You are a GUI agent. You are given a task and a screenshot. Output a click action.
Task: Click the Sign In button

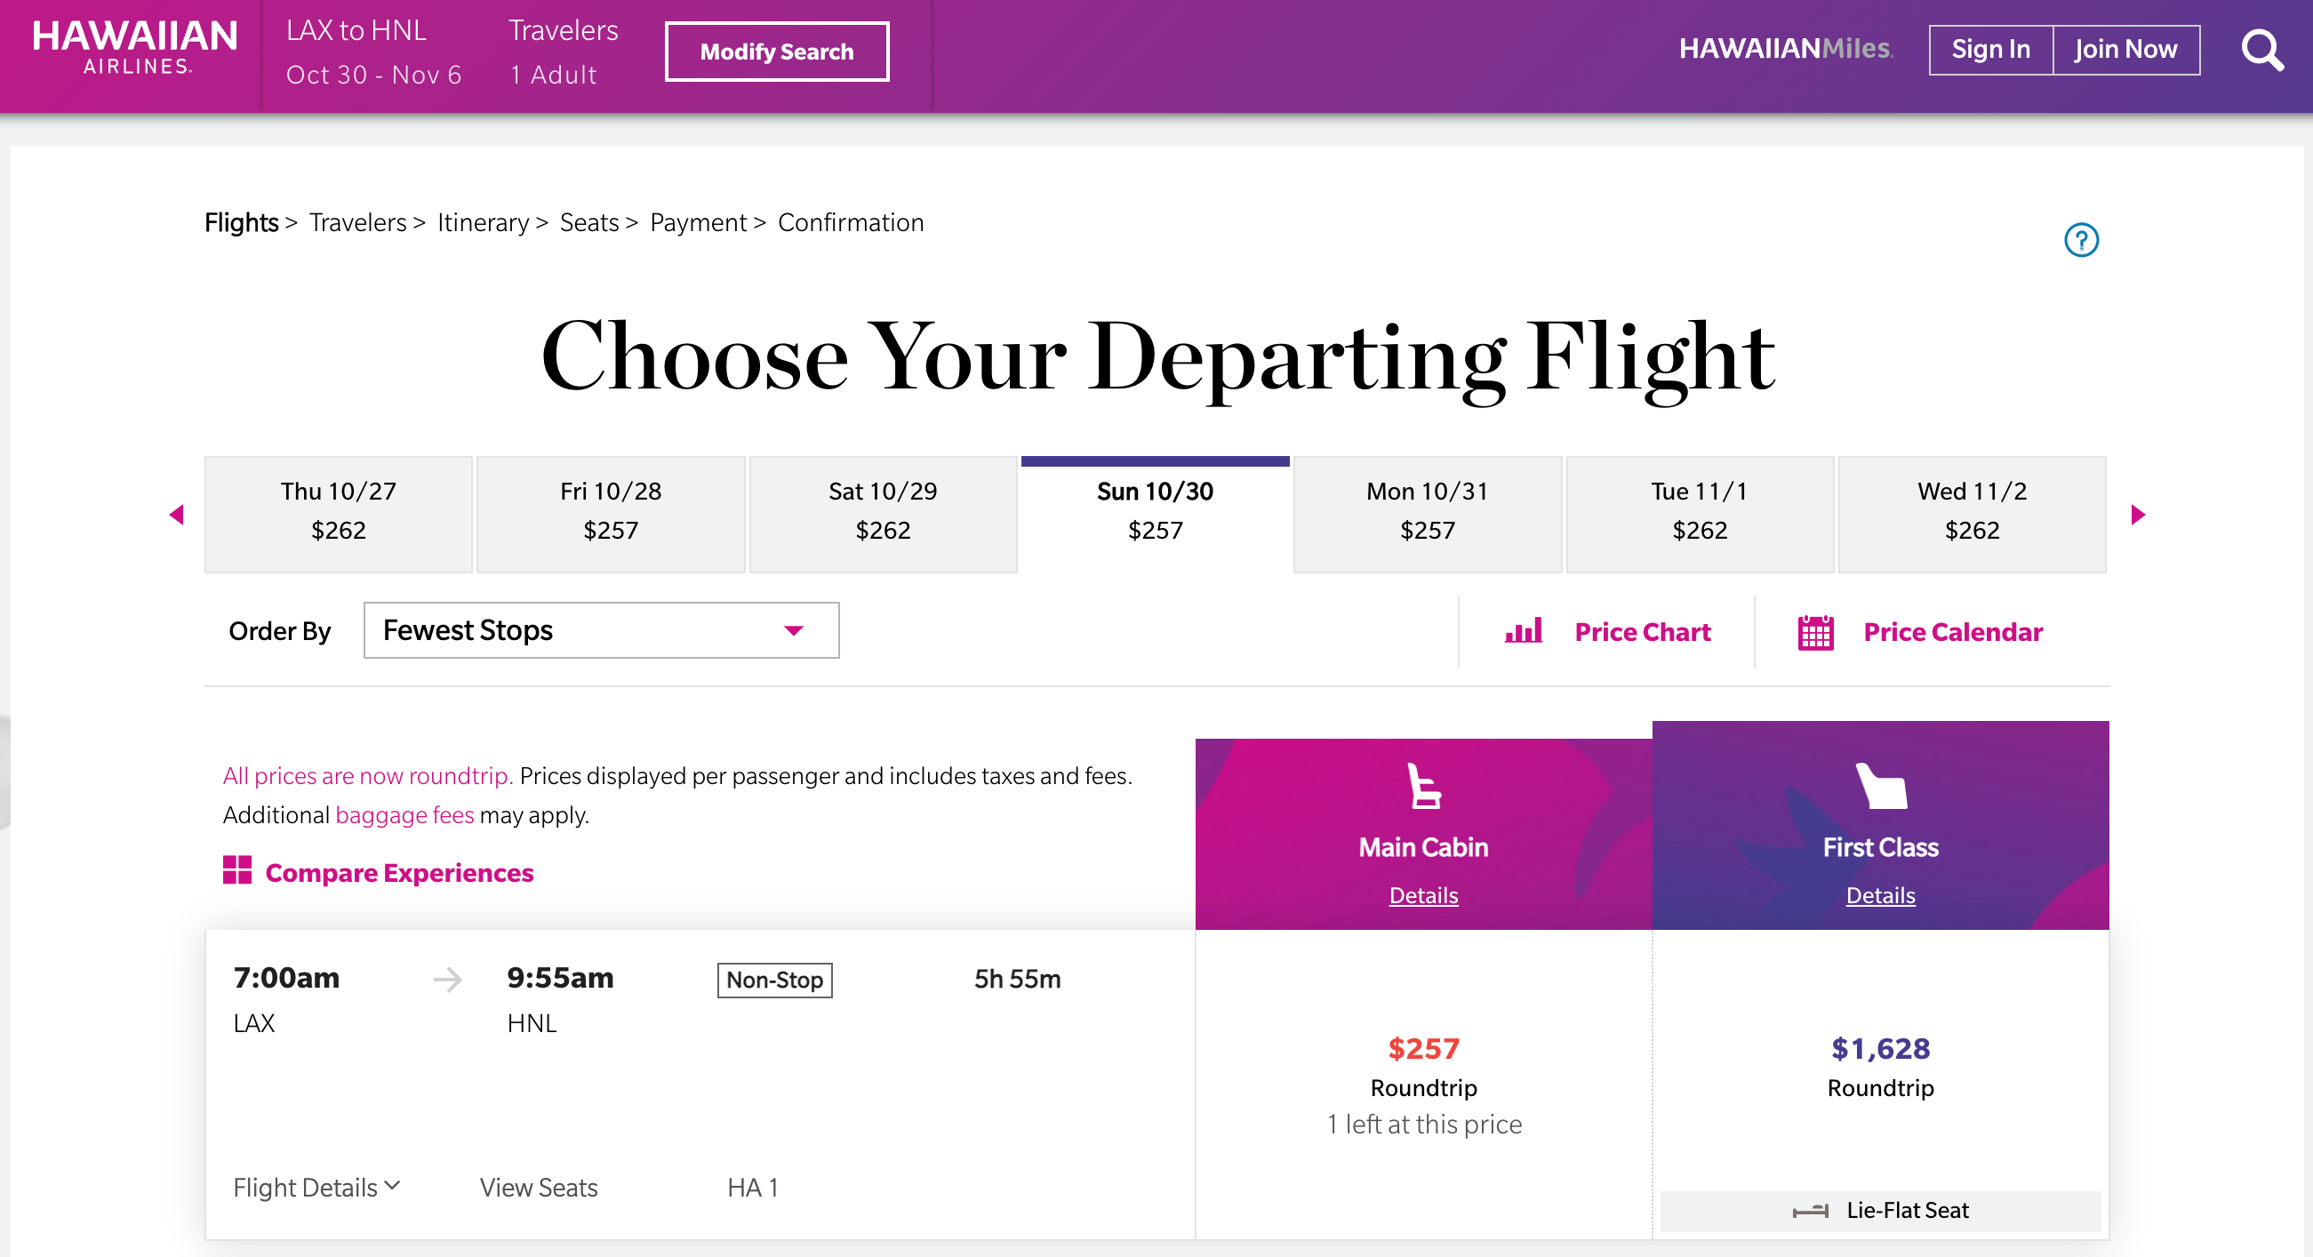tap(1989, 51)
